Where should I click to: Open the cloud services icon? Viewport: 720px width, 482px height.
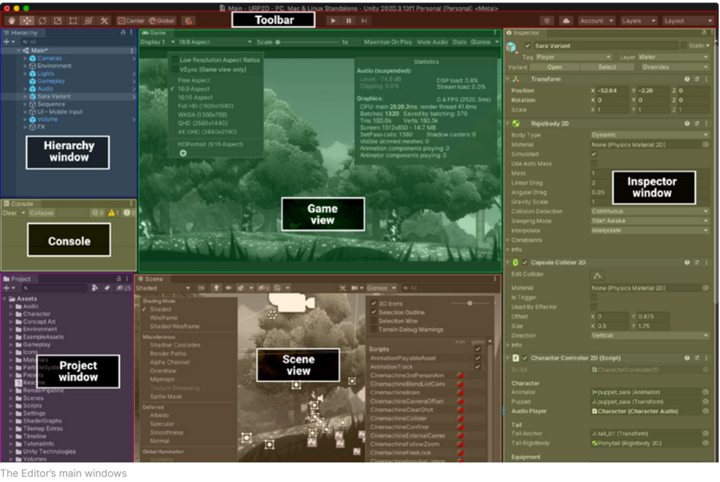(x=566, y=21)
